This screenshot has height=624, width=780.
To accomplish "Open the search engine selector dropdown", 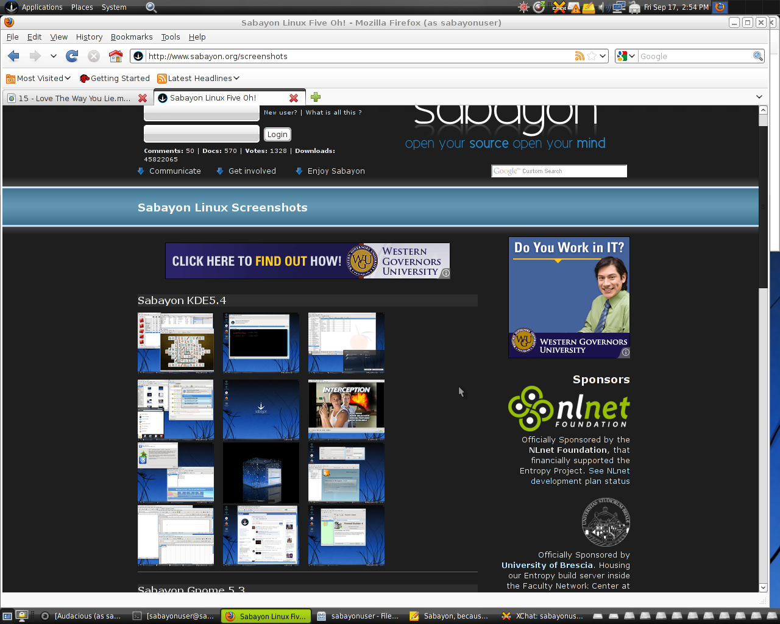I will point(626,56).
